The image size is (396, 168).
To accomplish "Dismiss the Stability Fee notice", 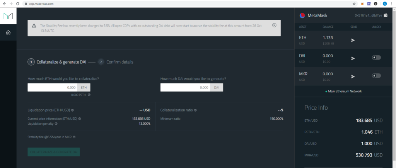I will click(x=274, y=25).
